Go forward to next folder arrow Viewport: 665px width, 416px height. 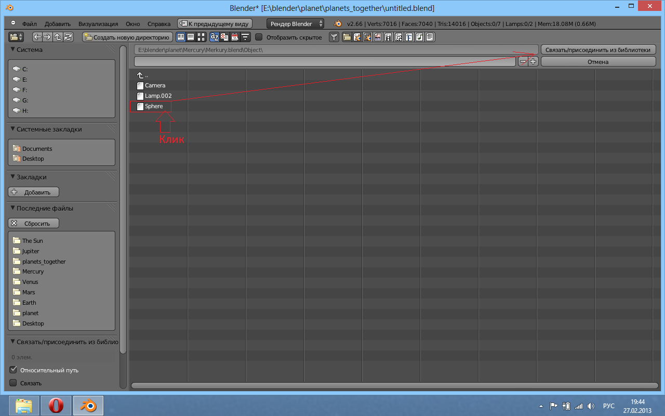tap(47, 37)
